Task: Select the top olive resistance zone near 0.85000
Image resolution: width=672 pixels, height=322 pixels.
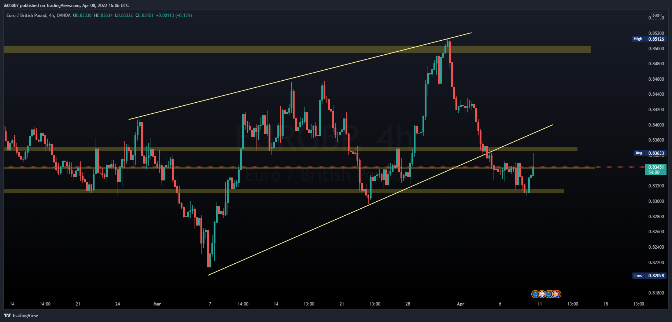Action: (297, 50)
